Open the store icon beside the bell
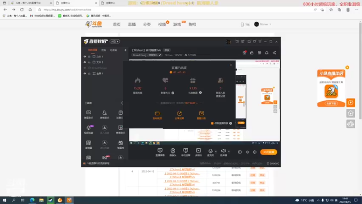The width and height of the screenshot is (362, 204). tap(259, 53)
